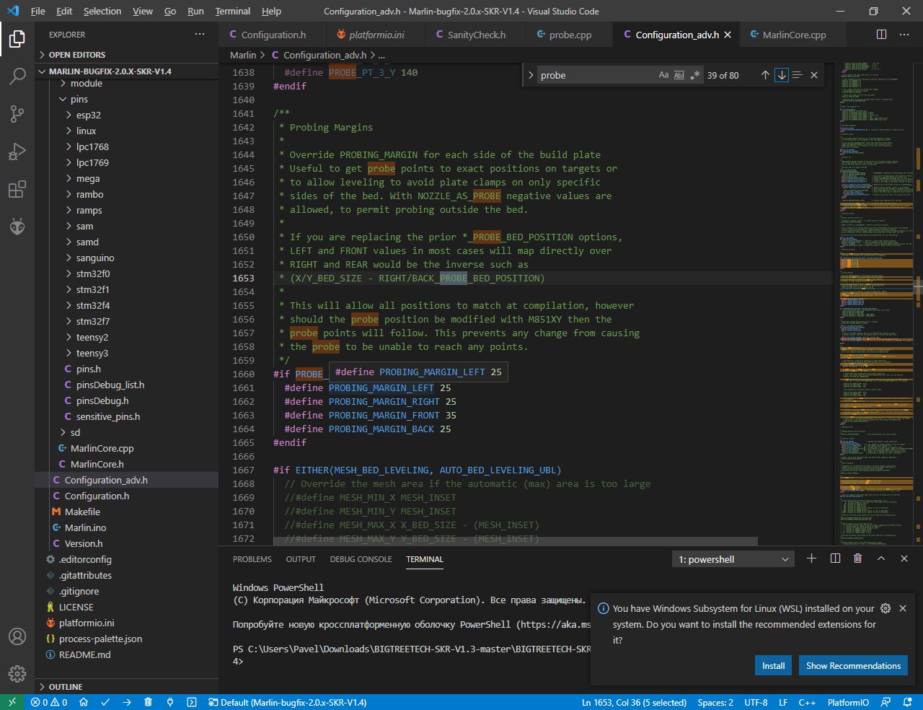Switch to the DEBUG CONSOLE panel tab
This screenshot has height=710, width=923.
[x=361, y=559]
